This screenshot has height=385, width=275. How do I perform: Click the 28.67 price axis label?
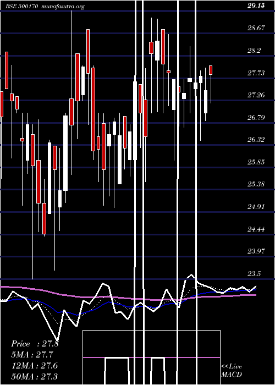[256, 28]
